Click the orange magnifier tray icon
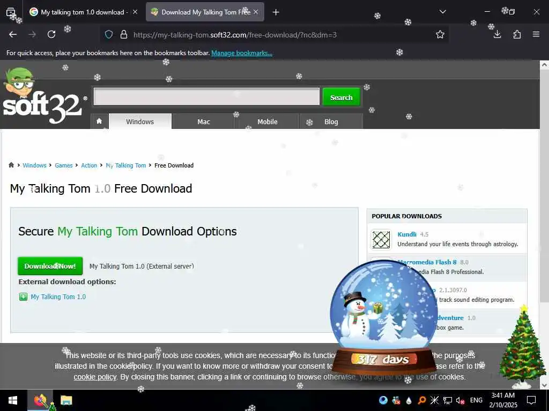This screenshot has width=549, height=411. pos(421,400)
